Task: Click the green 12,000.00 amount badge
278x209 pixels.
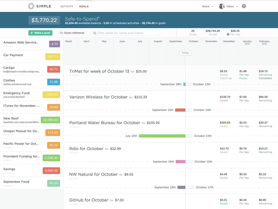Action: [x=50, y=120]
